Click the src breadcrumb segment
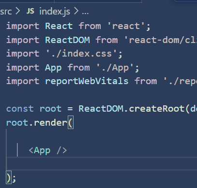 (x=6, y=12)
